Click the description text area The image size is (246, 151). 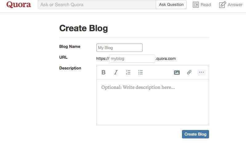(153, 102)
